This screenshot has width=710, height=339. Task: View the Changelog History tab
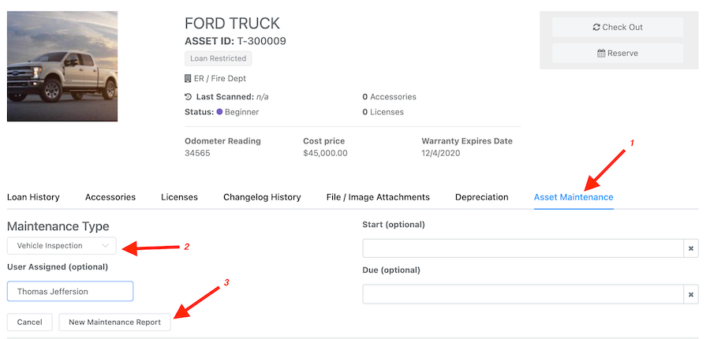pyautogui.click(x=262, y=197)
